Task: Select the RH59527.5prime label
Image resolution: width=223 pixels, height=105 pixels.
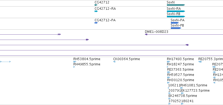Action: pyautogui.click(x=181, y=75)
